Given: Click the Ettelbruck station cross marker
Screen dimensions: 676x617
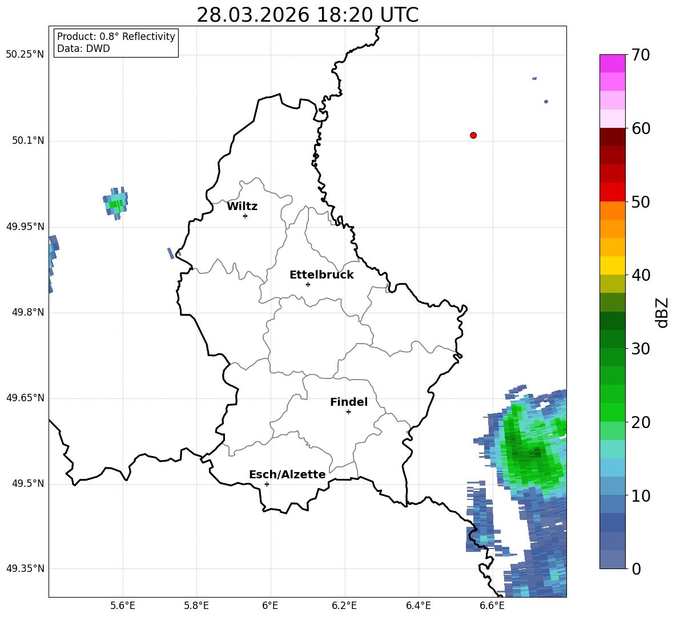Looking at the screenshot, I should pos(308,284).
